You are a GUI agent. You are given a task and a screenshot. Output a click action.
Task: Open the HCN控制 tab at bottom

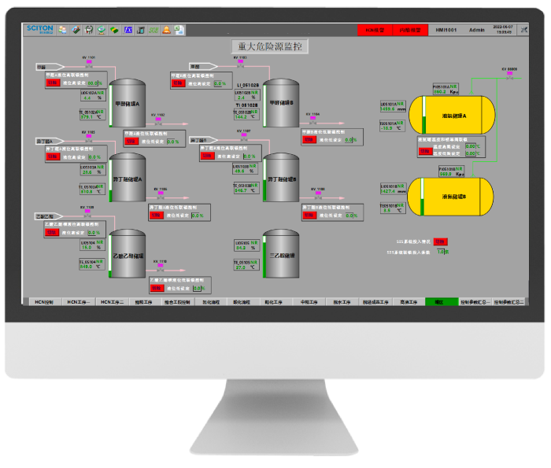pyautogui.click(x=43, y=302)
